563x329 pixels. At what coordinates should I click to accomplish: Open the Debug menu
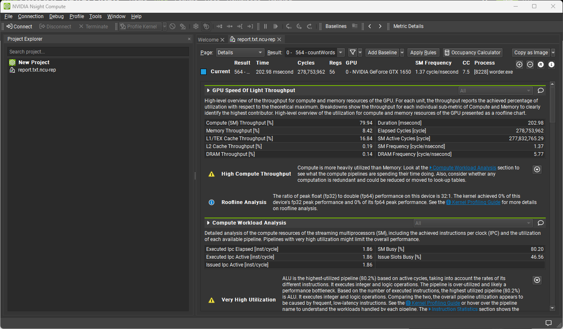pos(56,16)
